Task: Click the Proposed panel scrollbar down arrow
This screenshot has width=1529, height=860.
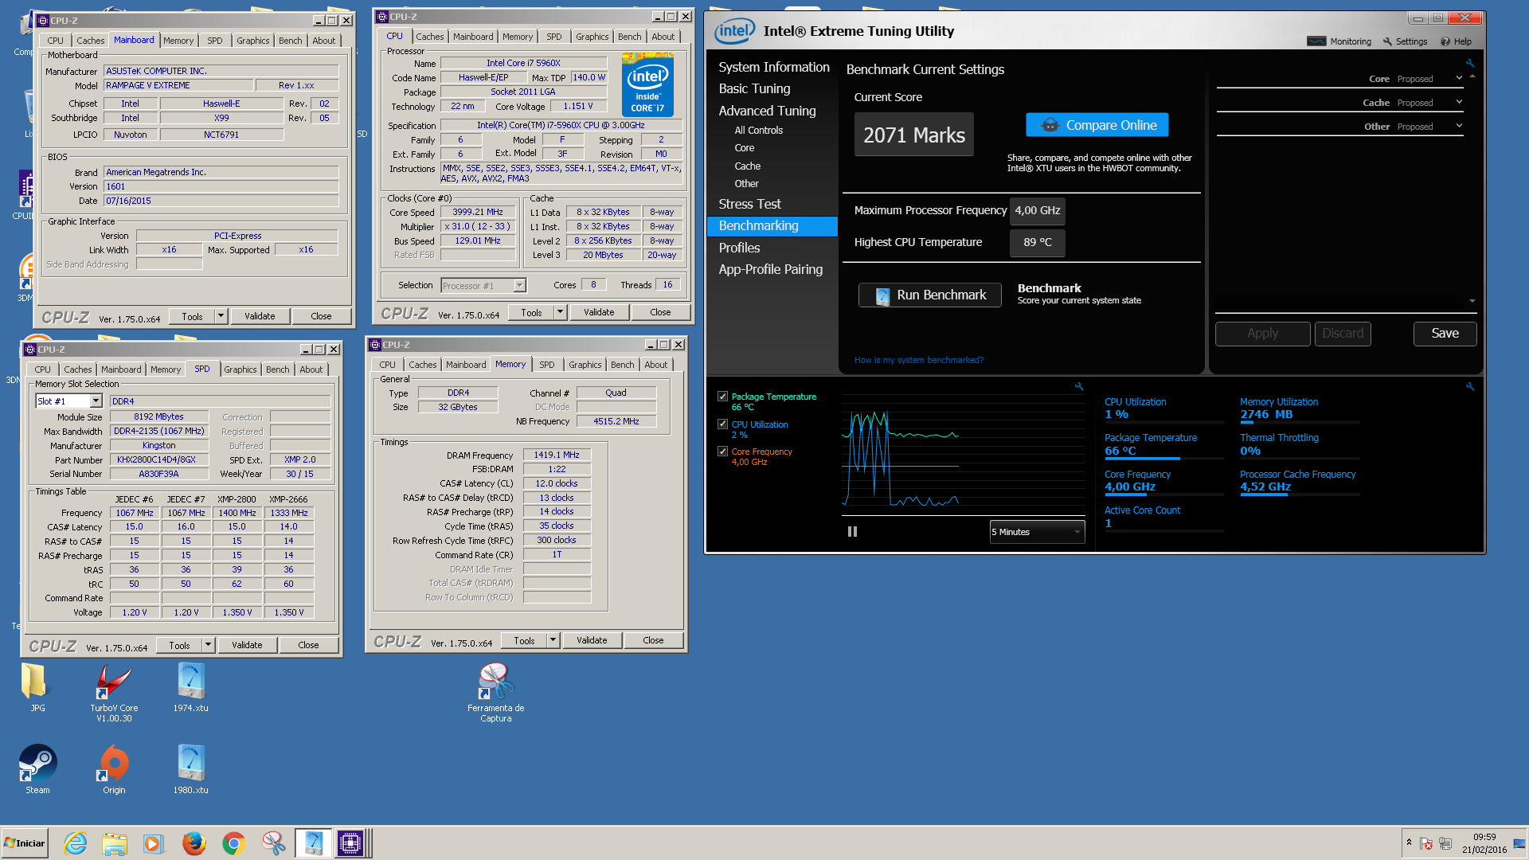Action: (x=1472, y=301)
